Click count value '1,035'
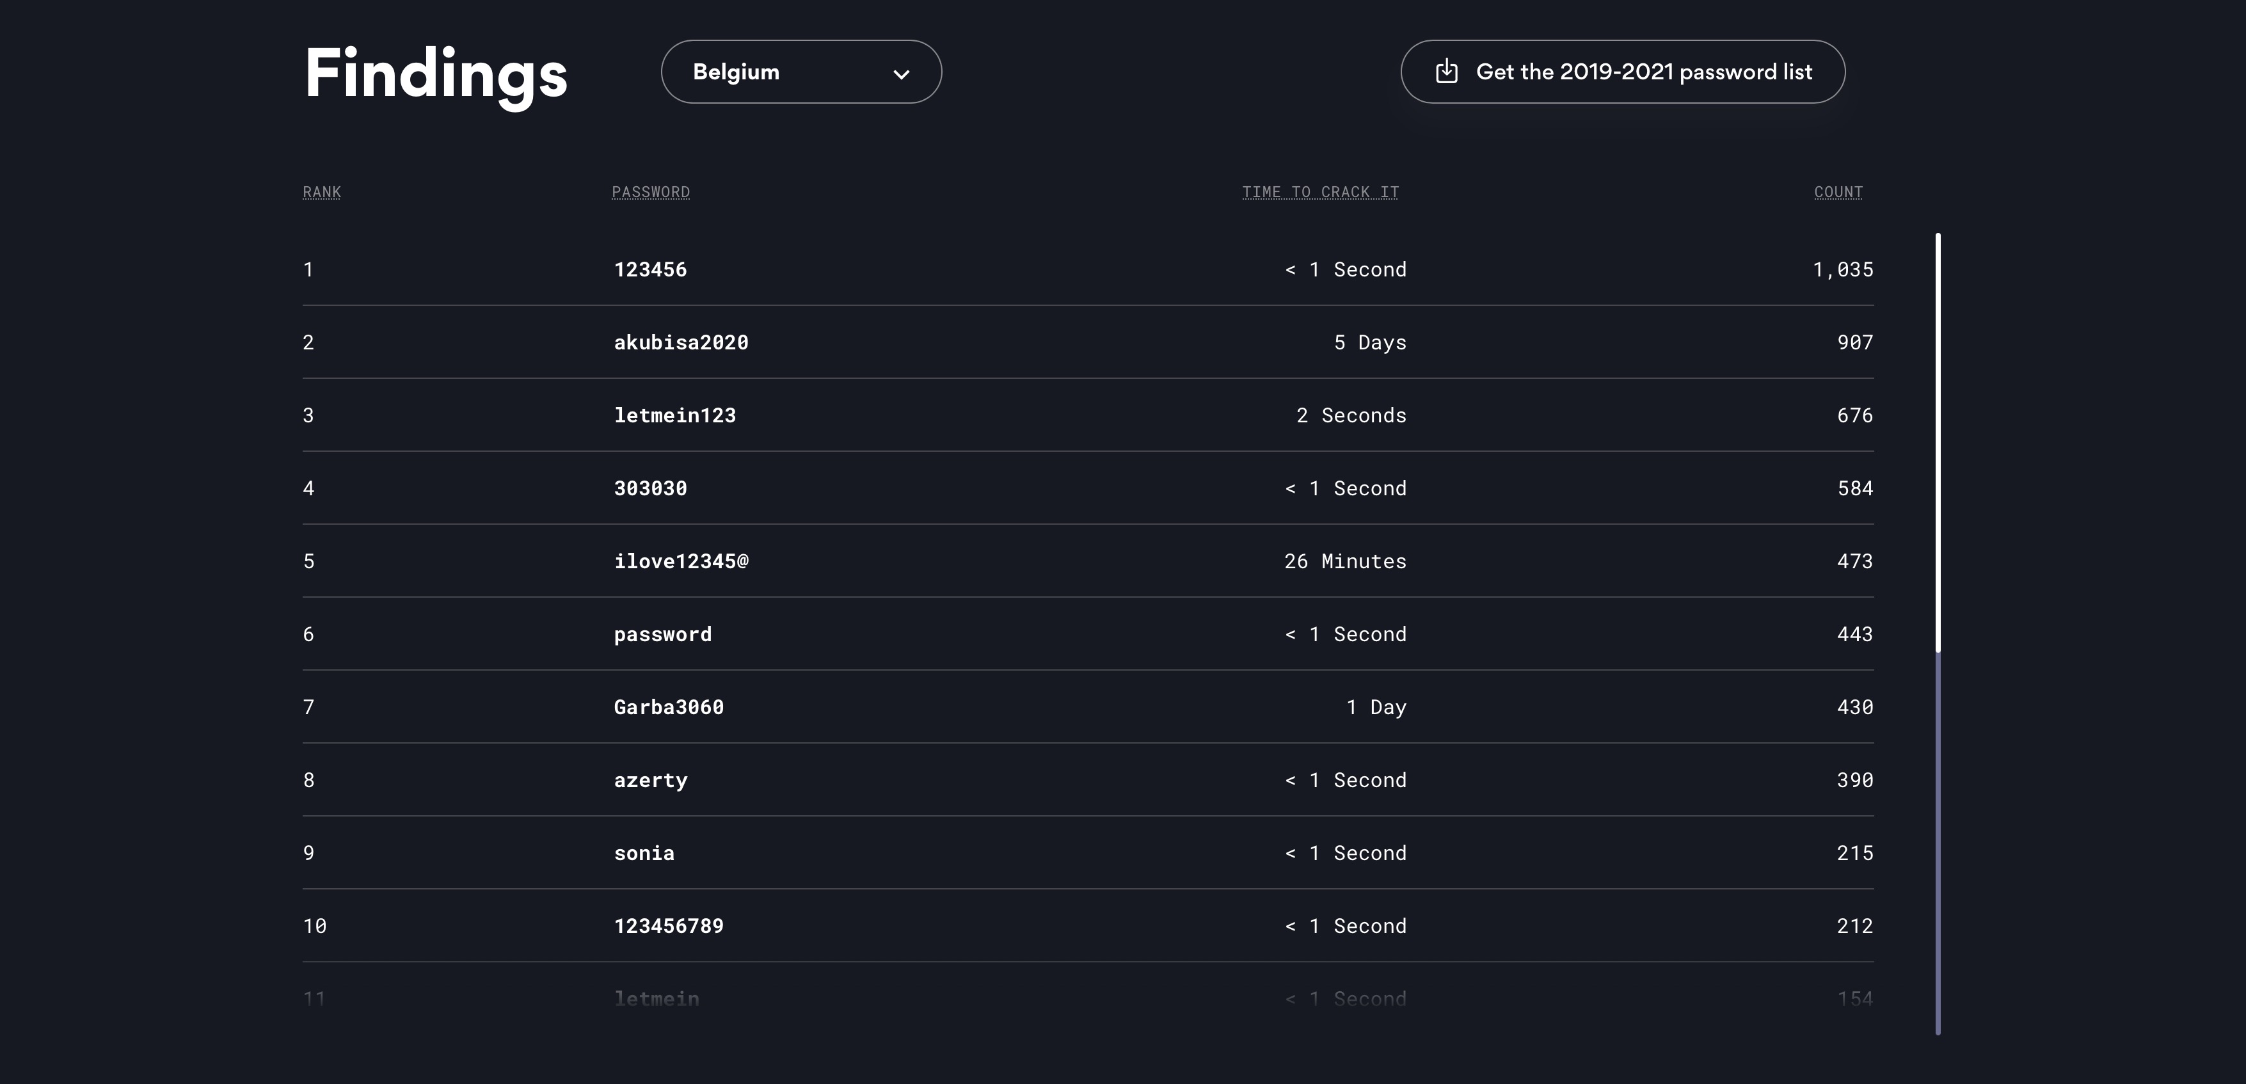The width and height of the screenshot is (2246, 1084). point(1843,269)
